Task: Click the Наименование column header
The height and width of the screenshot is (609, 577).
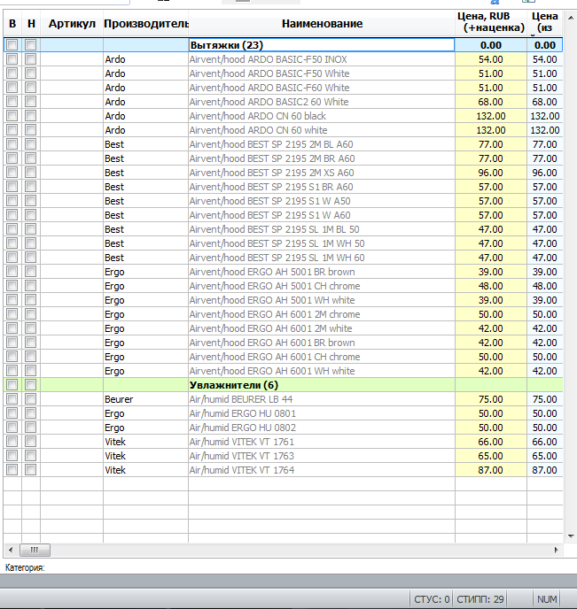Action: pos(322,24)
